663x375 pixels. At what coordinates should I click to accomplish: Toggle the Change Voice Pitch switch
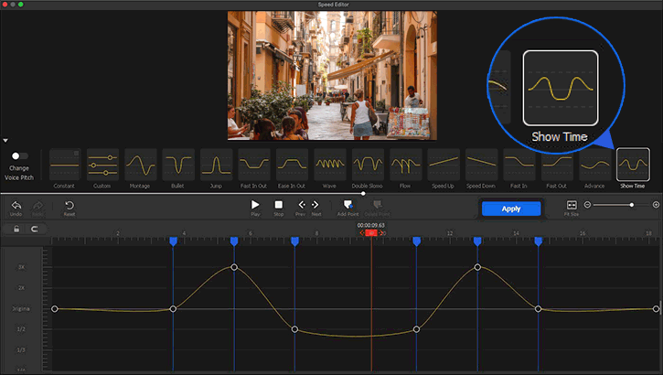[x=19, y=156]
